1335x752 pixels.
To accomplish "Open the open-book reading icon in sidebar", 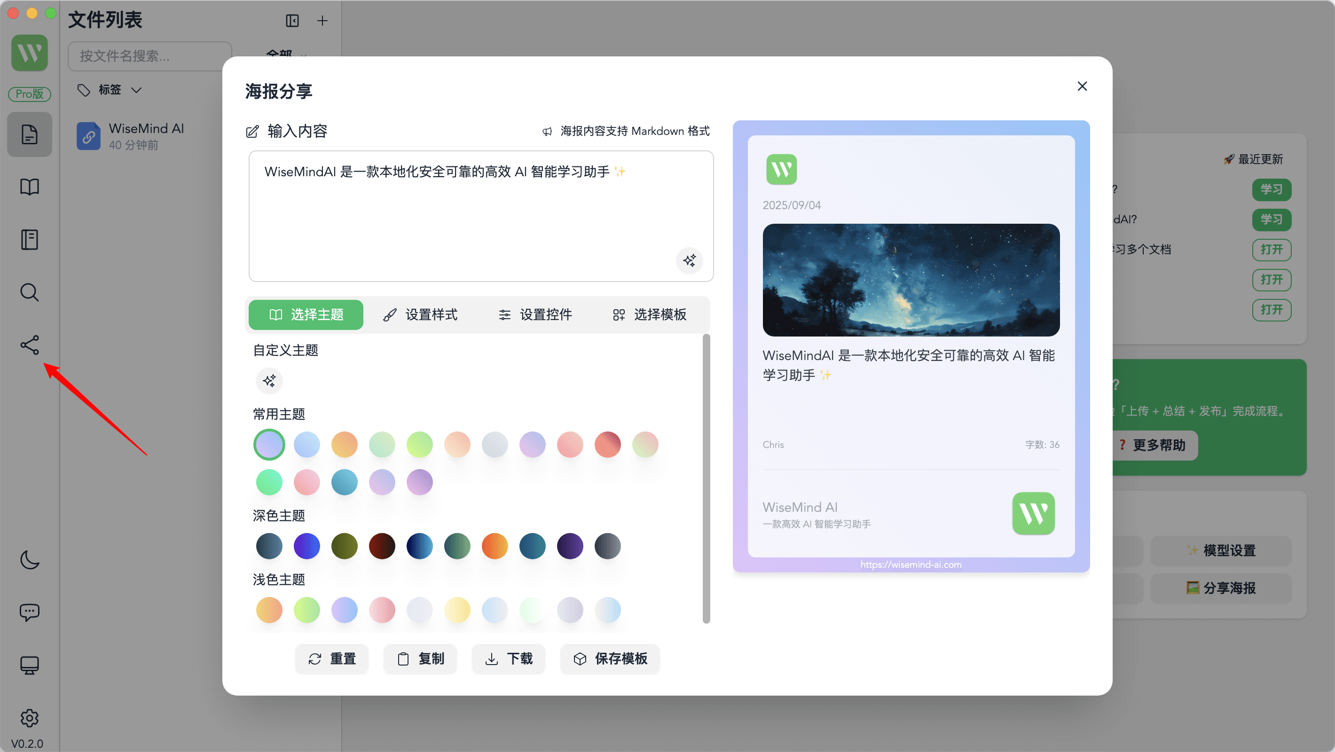I will pos(30,187).
